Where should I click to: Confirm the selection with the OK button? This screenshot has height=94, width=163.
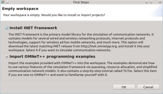pyautogui.click(x=124, y=87)
